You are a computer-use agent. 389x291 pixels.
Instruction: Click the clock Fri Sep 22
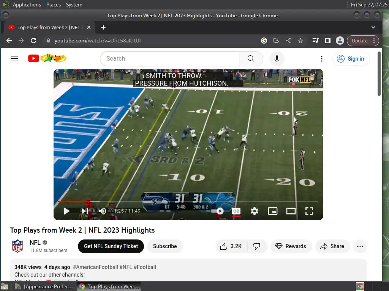pyautogui.click(x=369, y=5)
